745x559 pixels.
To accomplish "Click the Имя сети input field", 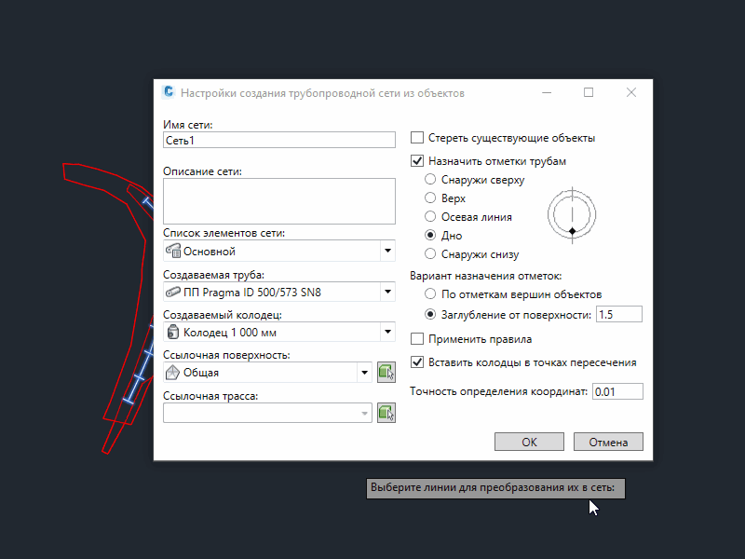I will click(279, 141).
